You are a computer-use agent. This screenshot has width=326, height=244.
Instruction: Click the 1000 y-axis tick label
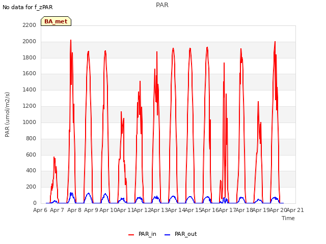pos(30,122)
